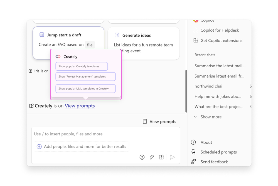Screen dimensions: 278x186
Task: Click the vertical scrollbar of chat pane
Action: click(186, 91)
